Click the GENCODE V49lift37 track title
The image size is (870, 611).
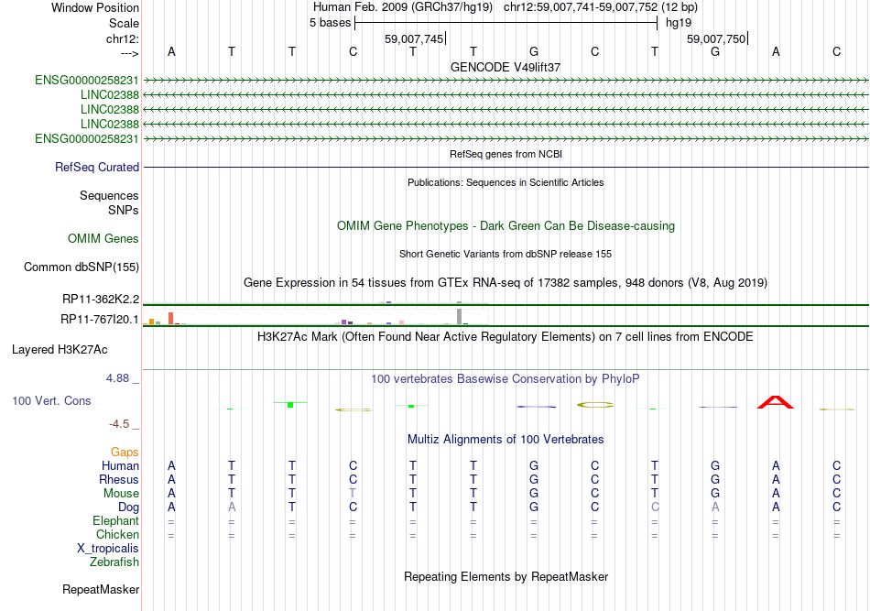[x=505, y=67]
